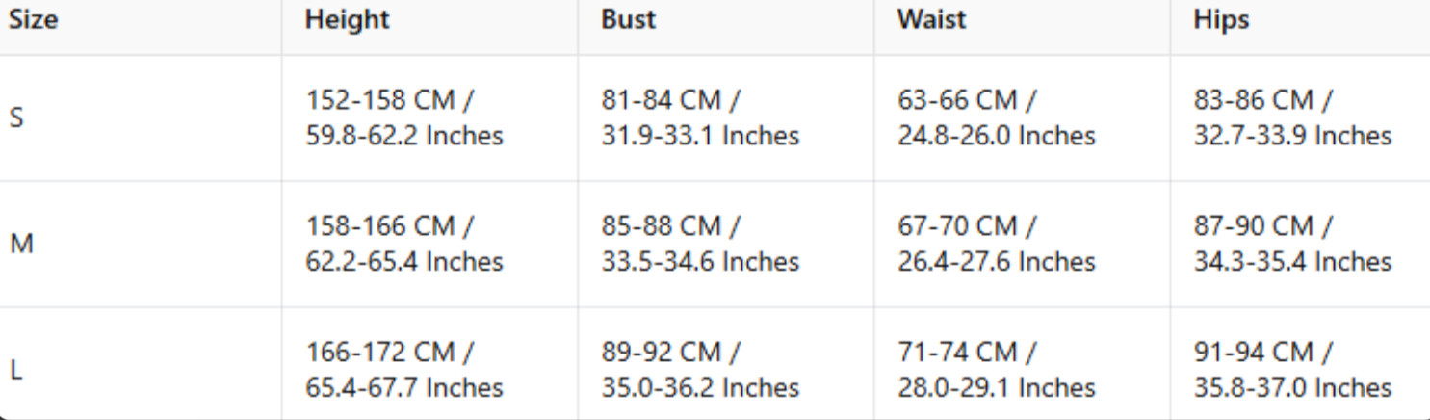
Task: Select hips cell 83-86 CM
Action: coord(1292,118)
